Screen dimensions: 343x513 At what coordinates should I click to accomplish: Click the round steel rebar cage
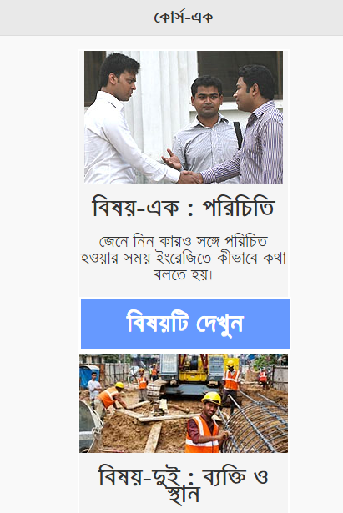[x=257, y=425]
